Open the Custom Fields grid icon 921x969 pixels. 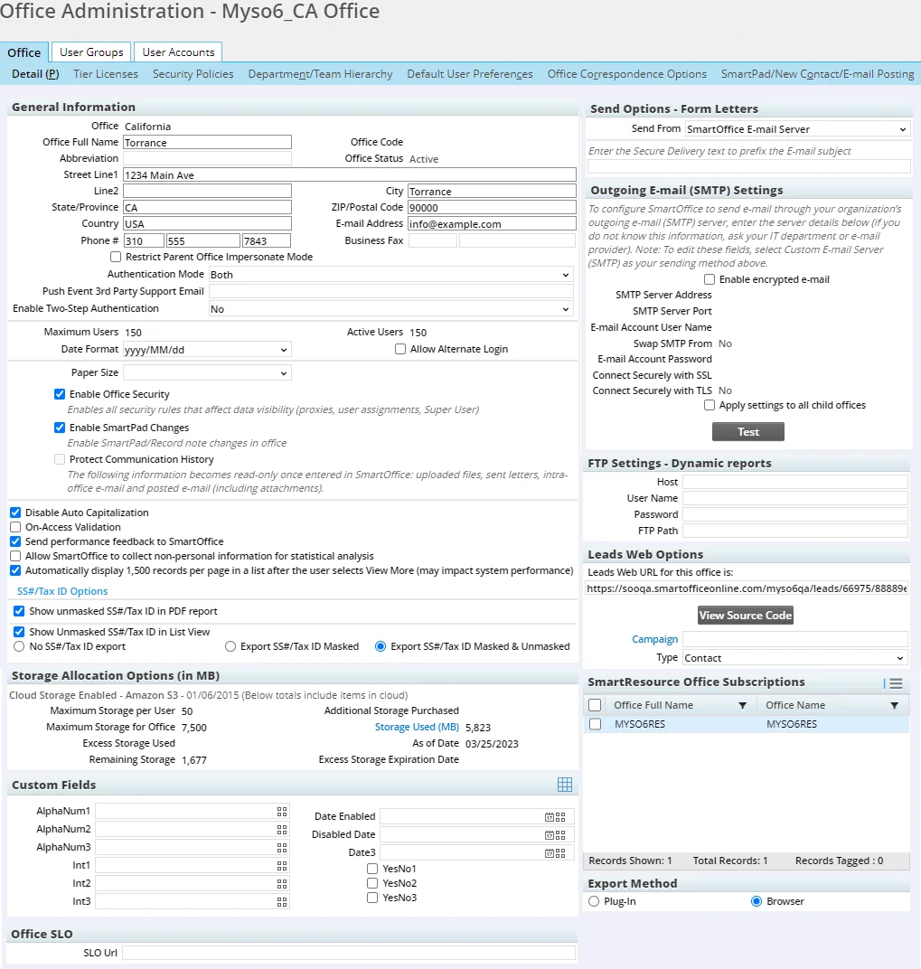(x=565, y=785)
